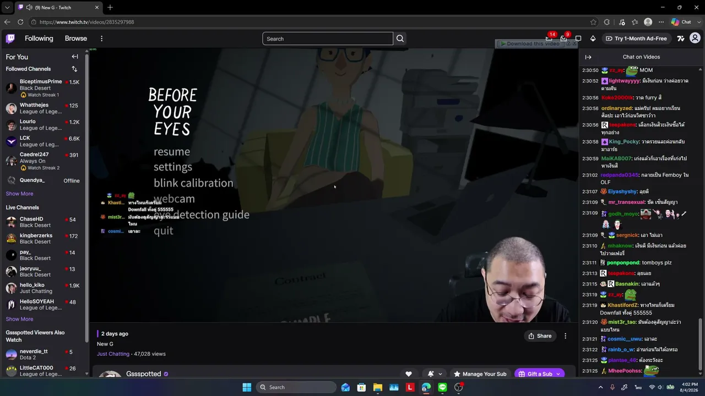This screenshot has height=396, width=705.
Task: Show more live channels
Action: click(x=19, y=319)
